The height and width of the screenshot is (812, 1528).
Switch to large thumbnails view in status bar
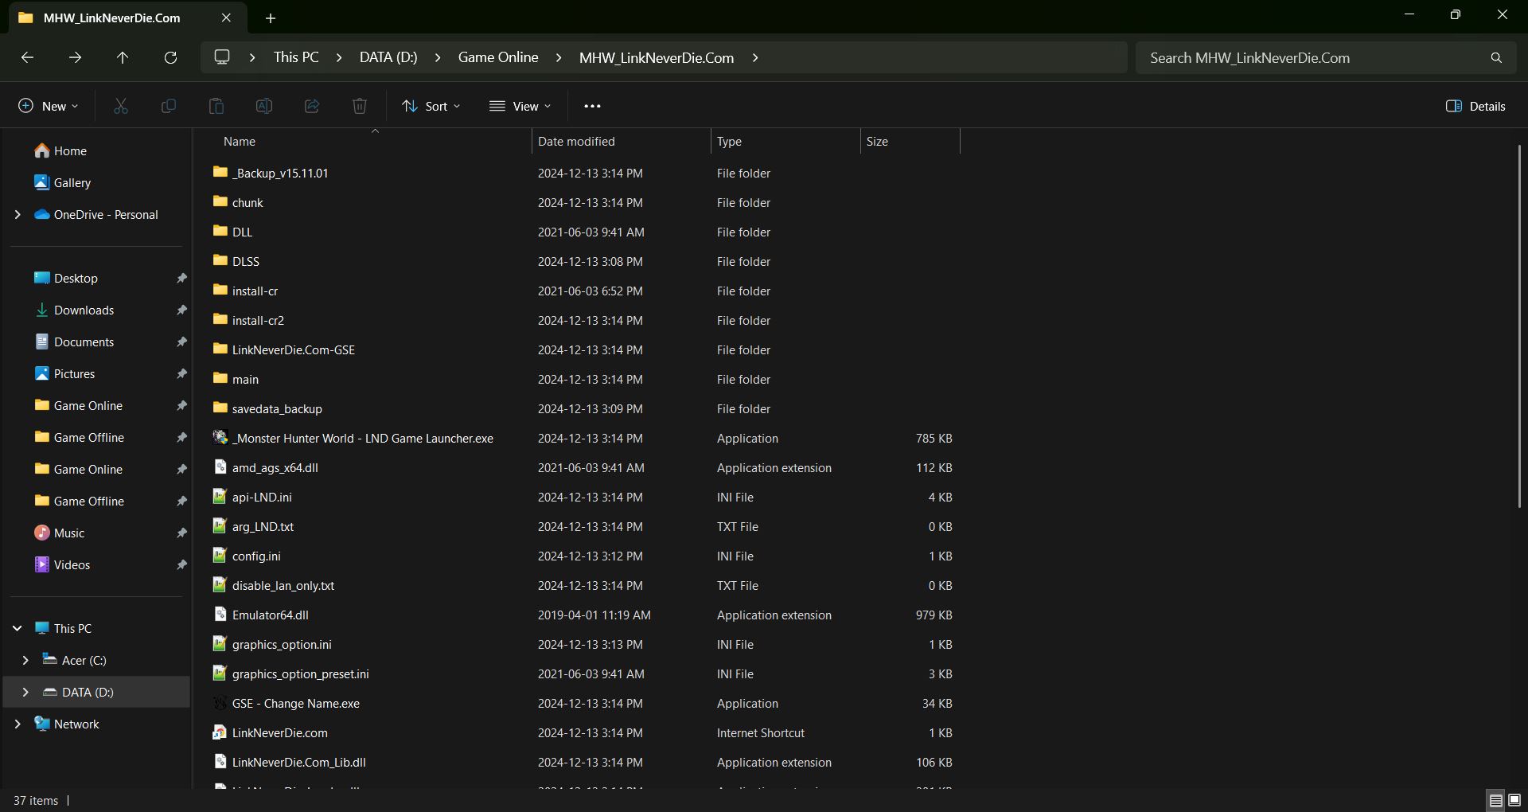[1514, 800]
